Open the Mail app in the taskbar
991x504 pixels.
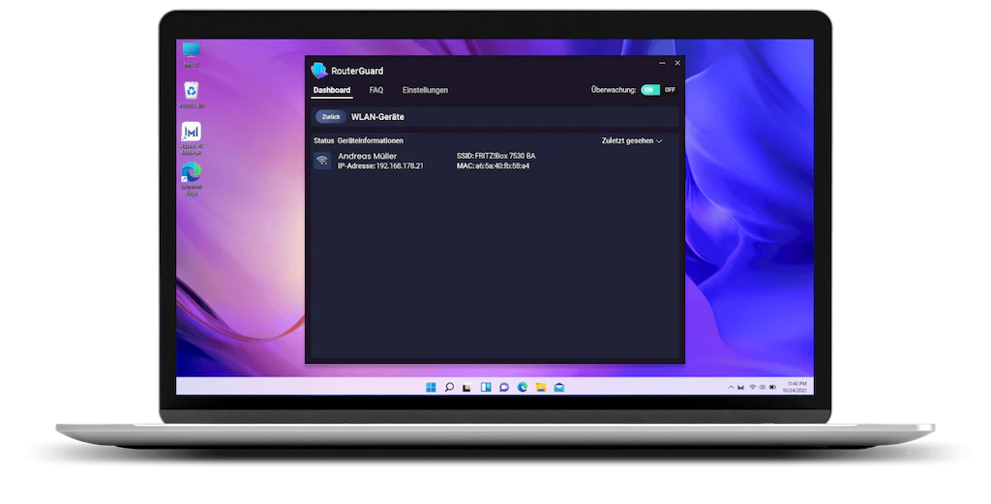pos(558,387)
